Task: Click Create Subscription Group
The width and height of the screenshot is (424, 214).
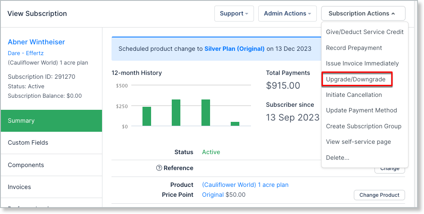Action: (x=363, y=126)
